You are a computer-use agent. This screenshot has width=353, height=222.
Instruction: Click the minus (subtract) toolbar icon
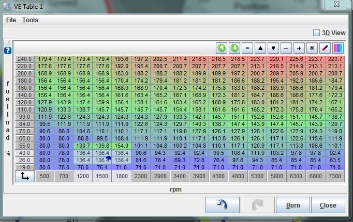click(x=287, y=48)
